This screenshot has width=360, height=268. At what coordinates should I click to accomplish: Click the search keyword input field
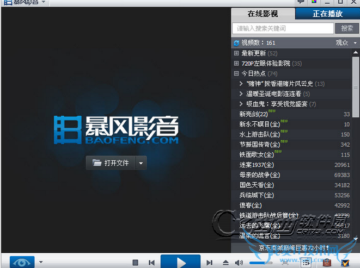[x=283, y=28]
